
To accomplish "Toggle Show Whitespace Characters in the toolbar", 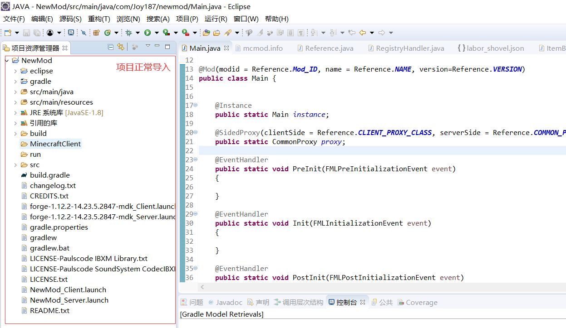I will 301,33.
